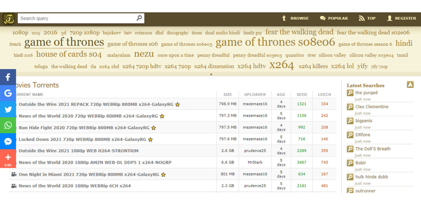421x205 pixels.
Task: Sort by LEECH column header
Action: click(x=325, y=94)
